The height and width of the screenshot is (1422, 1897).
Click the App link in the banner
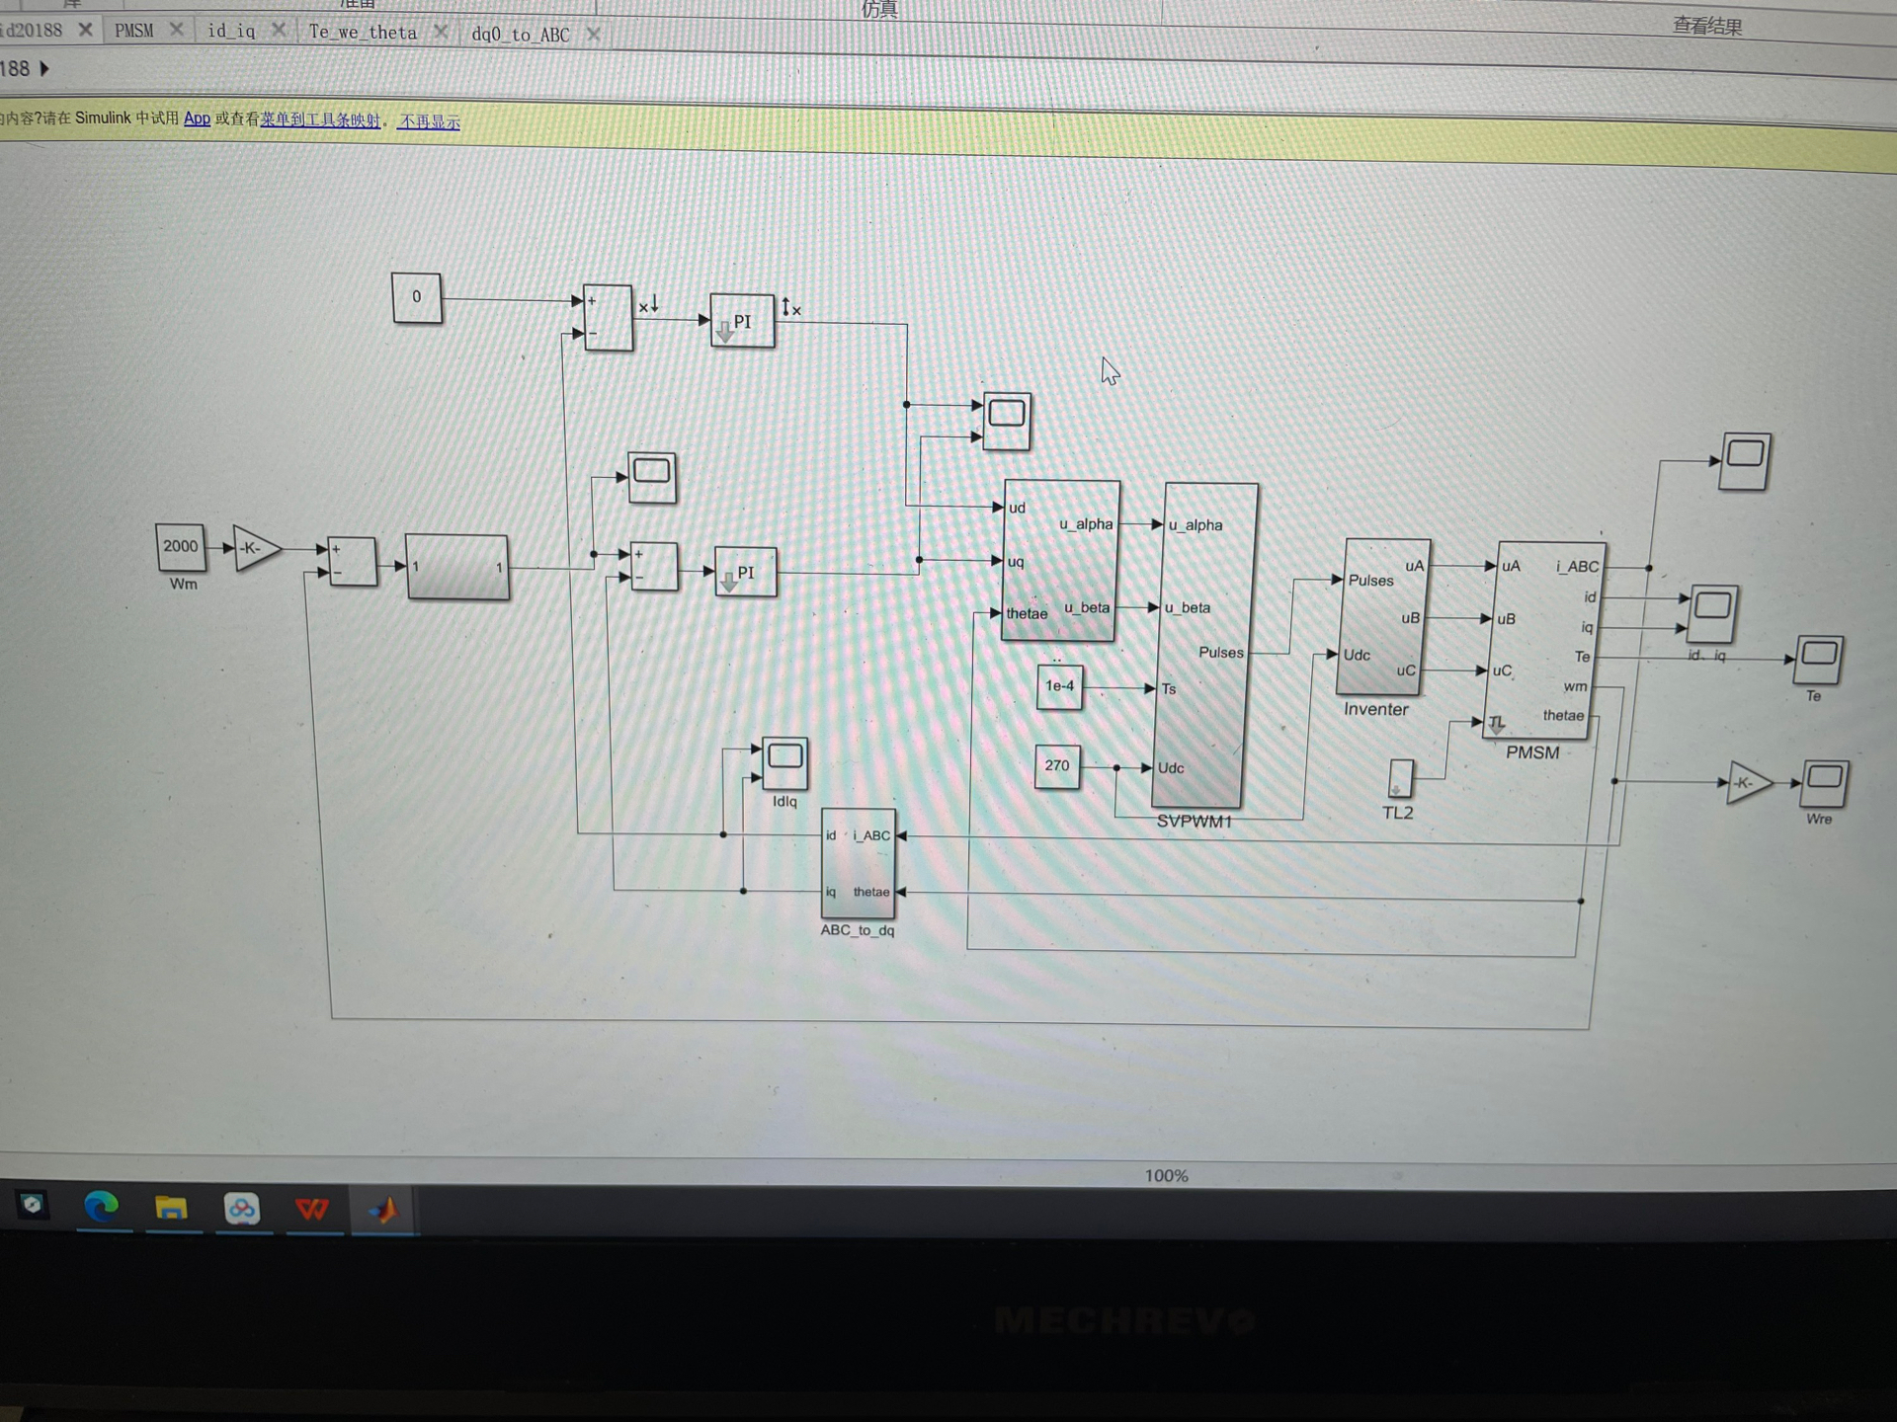197,118
